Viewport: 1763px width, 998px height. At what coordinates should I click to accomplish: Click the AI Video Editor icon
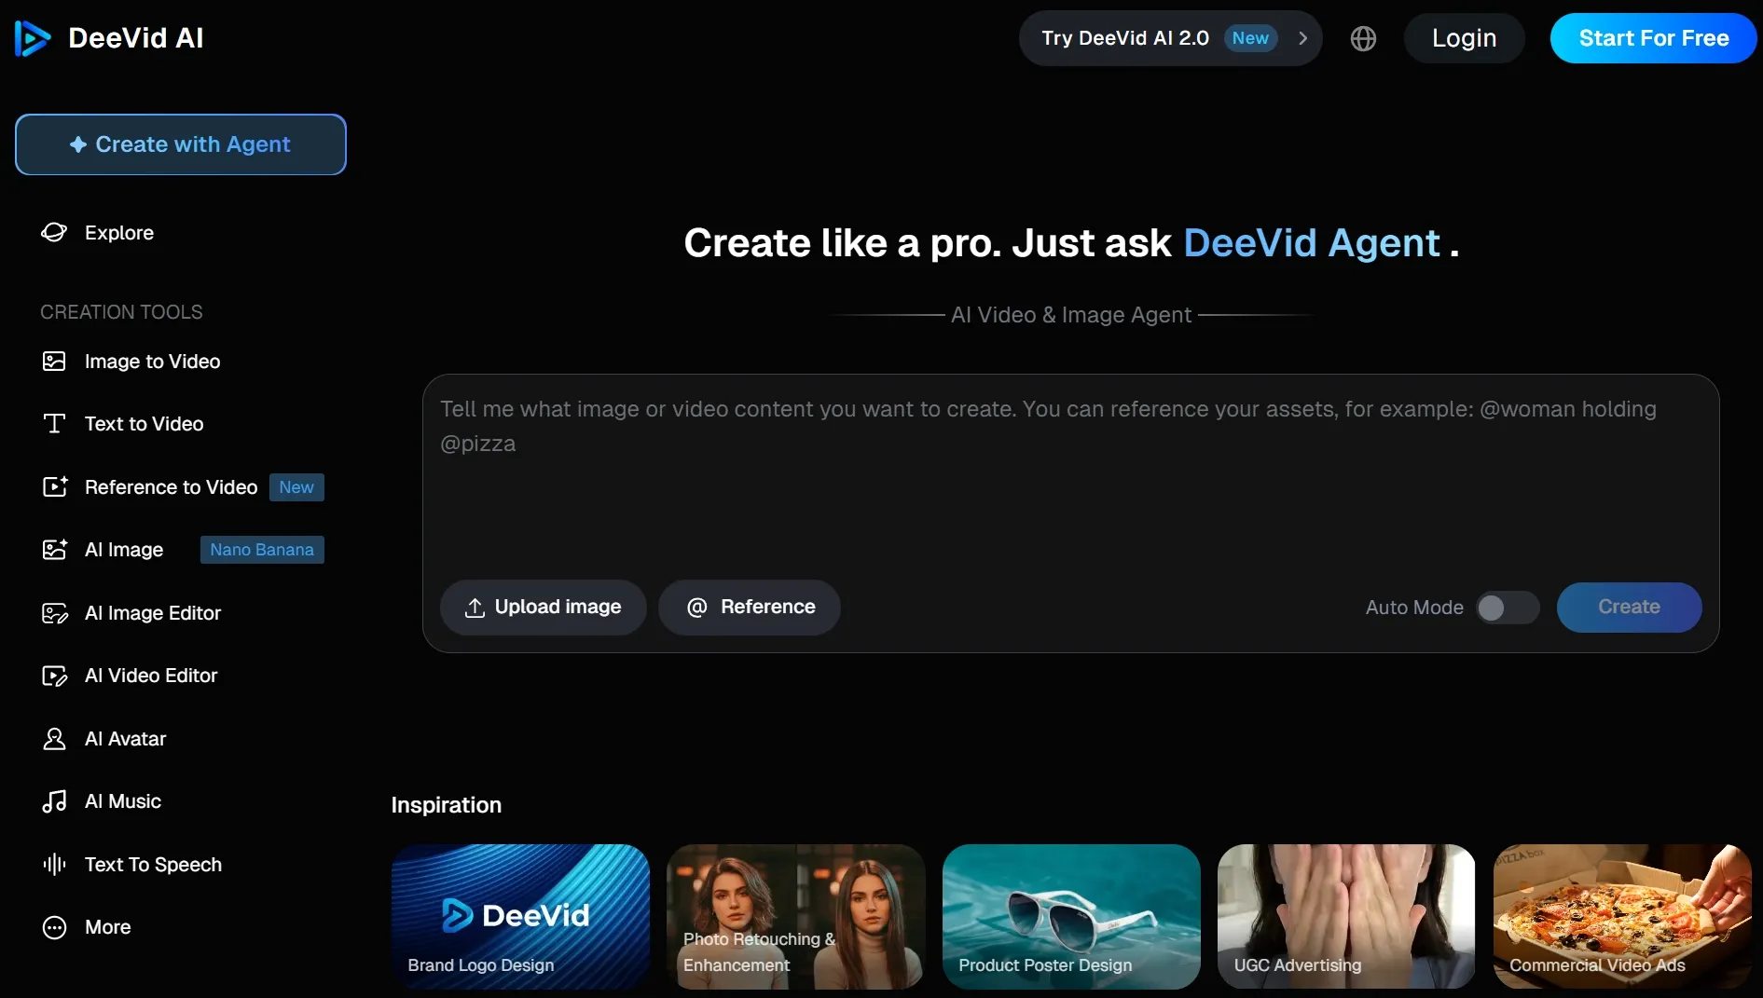coord(55,676)
